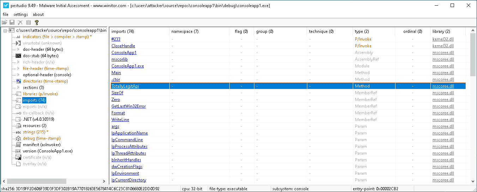
Task: Click the yellow question mark help icon
Action: [x=36, y=22]
